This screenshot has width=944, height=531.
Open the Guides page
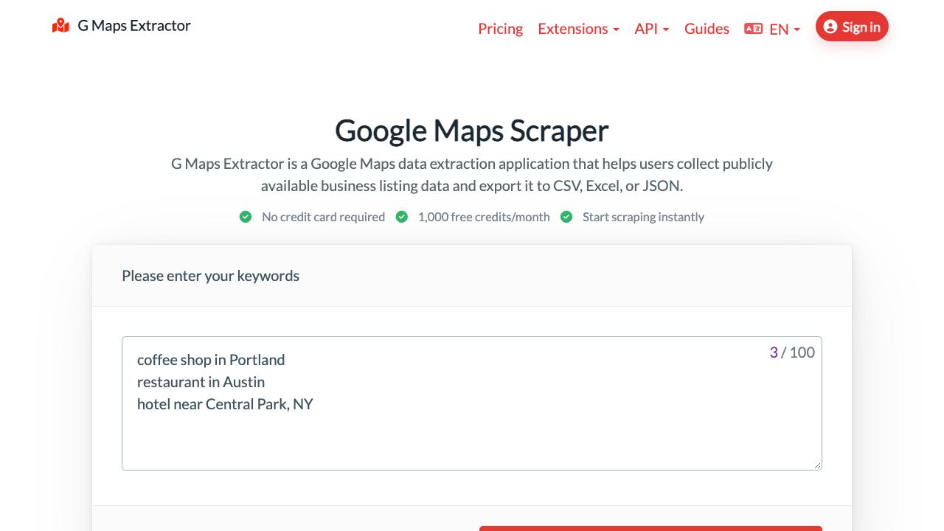click(707, 29)
